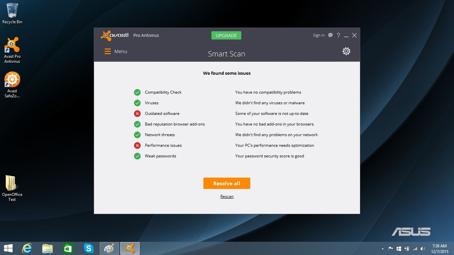Open the Menu label
Image resolution: width=454 pixels, height=255 pixels.
point(121,51)
